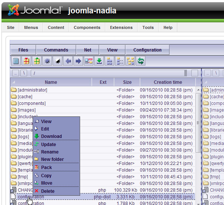Viewport: 224px width, 205px height.
Task: Click the '..' parent directory button
Action: [x=16, y=73]
